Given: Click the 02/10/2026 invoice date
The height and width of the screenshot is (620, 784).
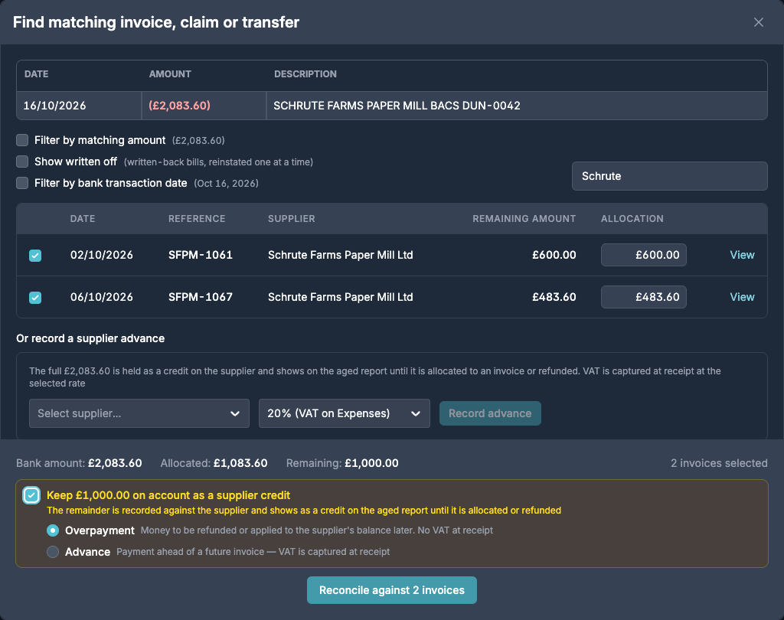Looking at the screenshot, I should 102,255.
